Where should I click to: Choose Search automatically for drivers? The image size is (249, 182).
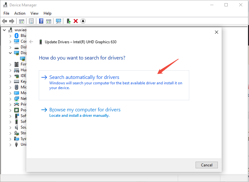point(84,77)
